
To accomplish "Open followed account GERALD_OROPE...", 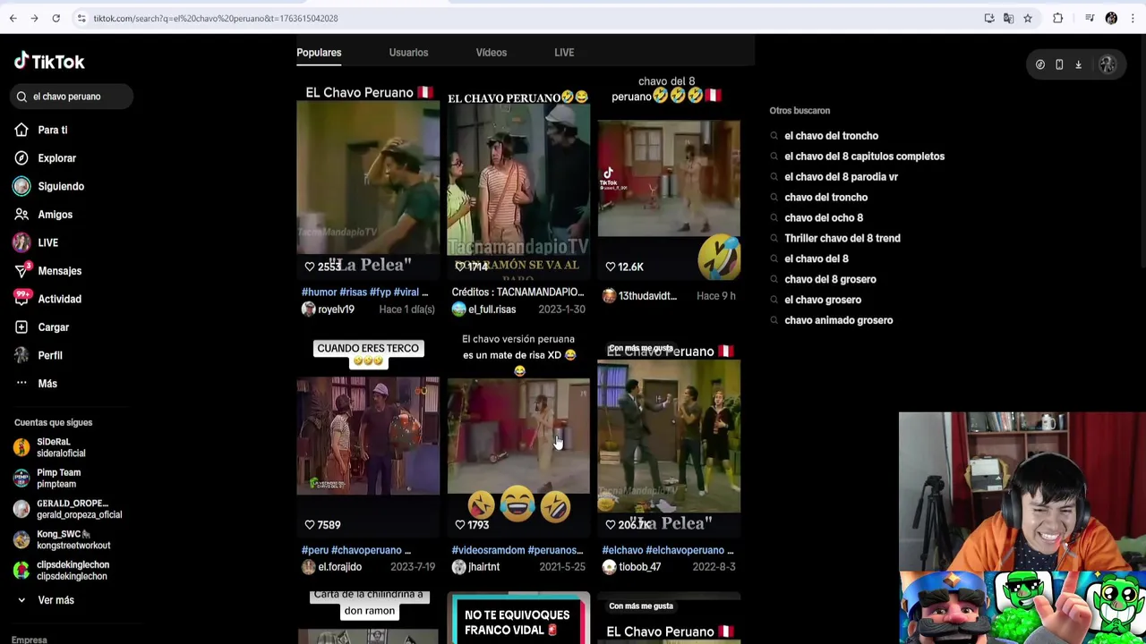I will click(79, 509).
